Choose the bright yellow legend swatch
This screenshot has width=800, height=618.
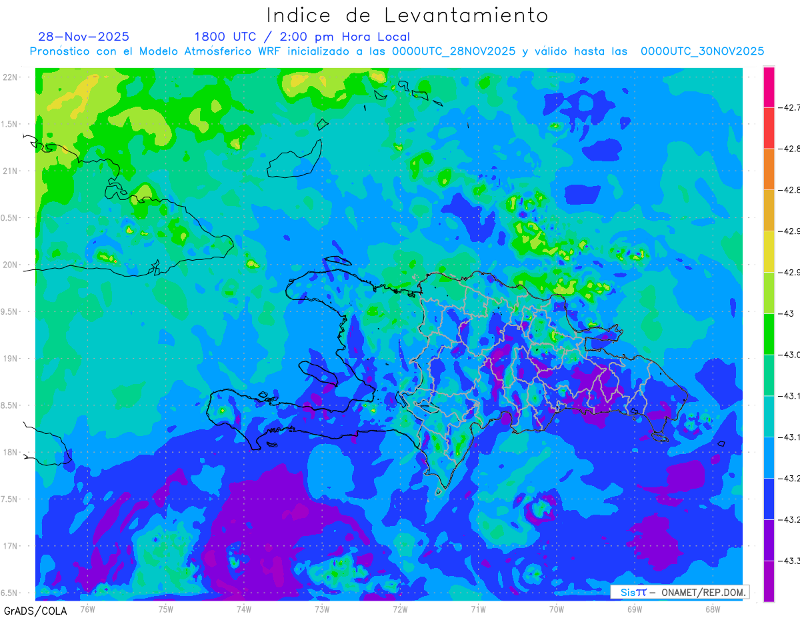(769, 251)
